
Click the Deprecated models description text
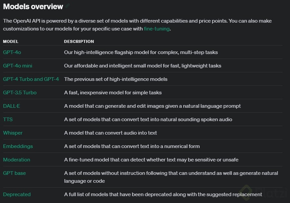(163, 194)
